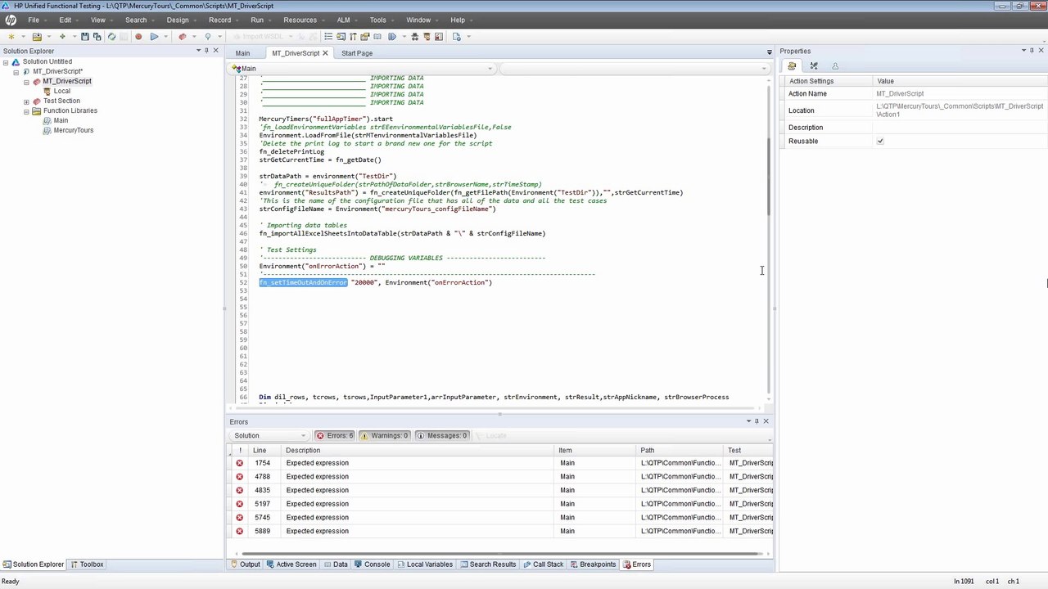Screen dimensions: 1048x589
Task: Sort errors by Description column header
Action: click(x=418, y=451)
